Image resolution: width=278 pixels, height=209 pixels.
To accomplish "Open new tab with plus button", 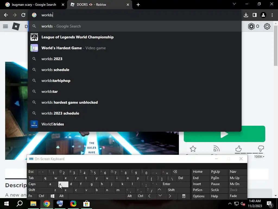I will point(138,5).
